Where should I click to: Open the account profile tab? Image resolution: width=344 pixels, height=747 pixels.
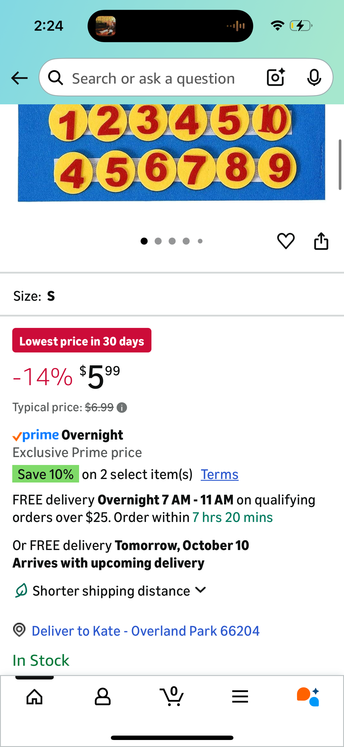point(103,697)
